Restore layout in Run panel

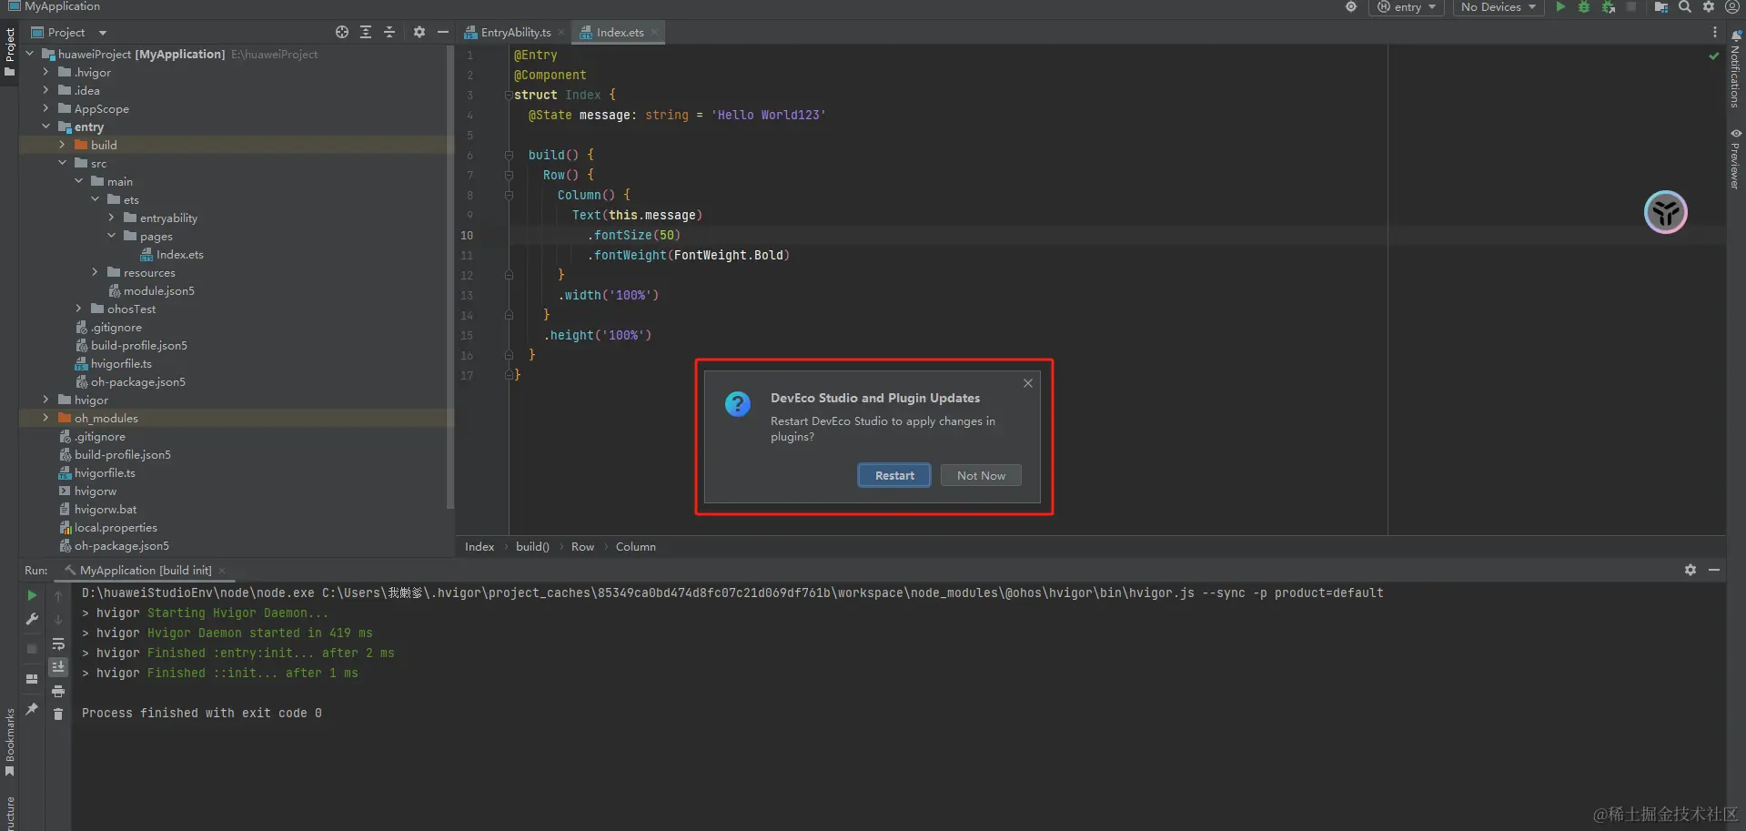(32, 679)
